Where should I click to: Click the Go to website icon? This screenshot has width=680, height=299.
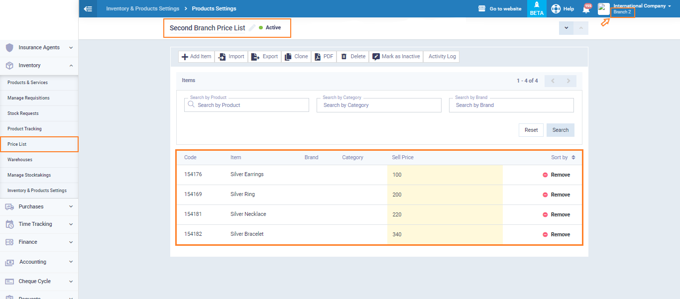(x=481, y=8)
